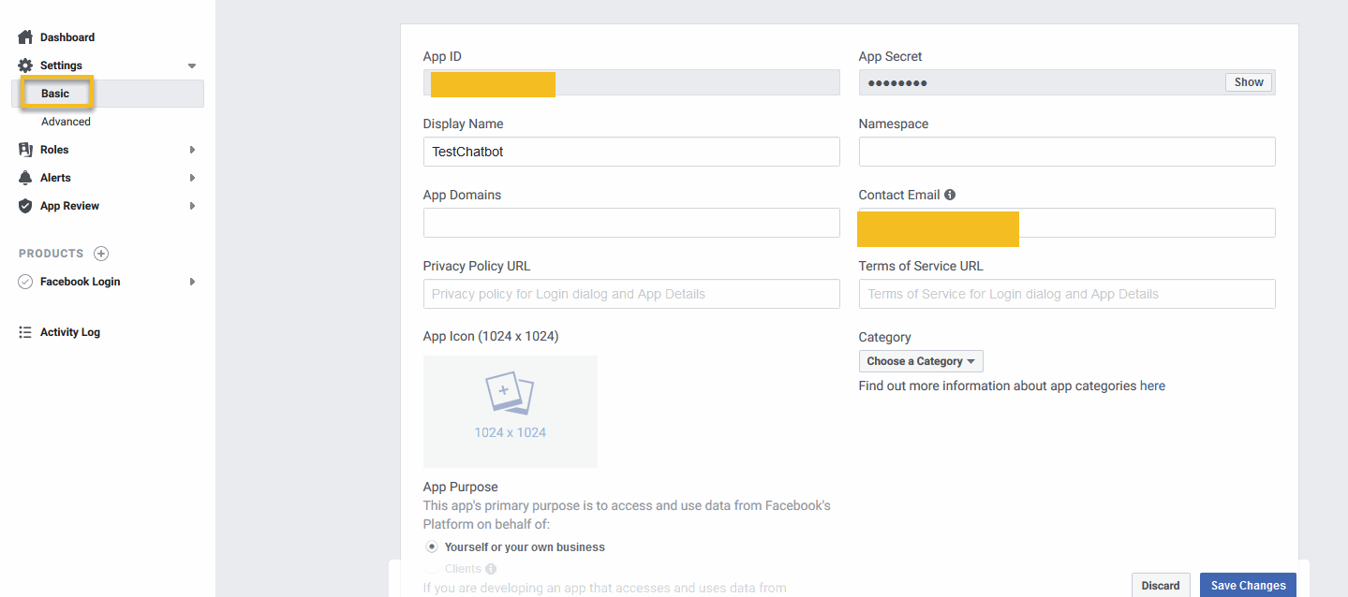Open the Settings menu item

click(x=61, y=66)
